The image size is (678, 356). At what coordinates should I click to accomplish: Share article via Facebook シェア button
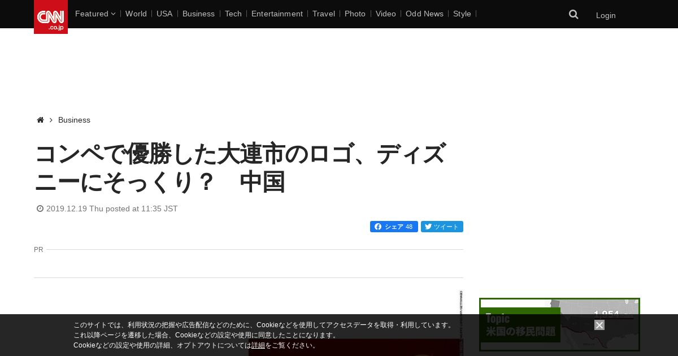coord(394,227)
